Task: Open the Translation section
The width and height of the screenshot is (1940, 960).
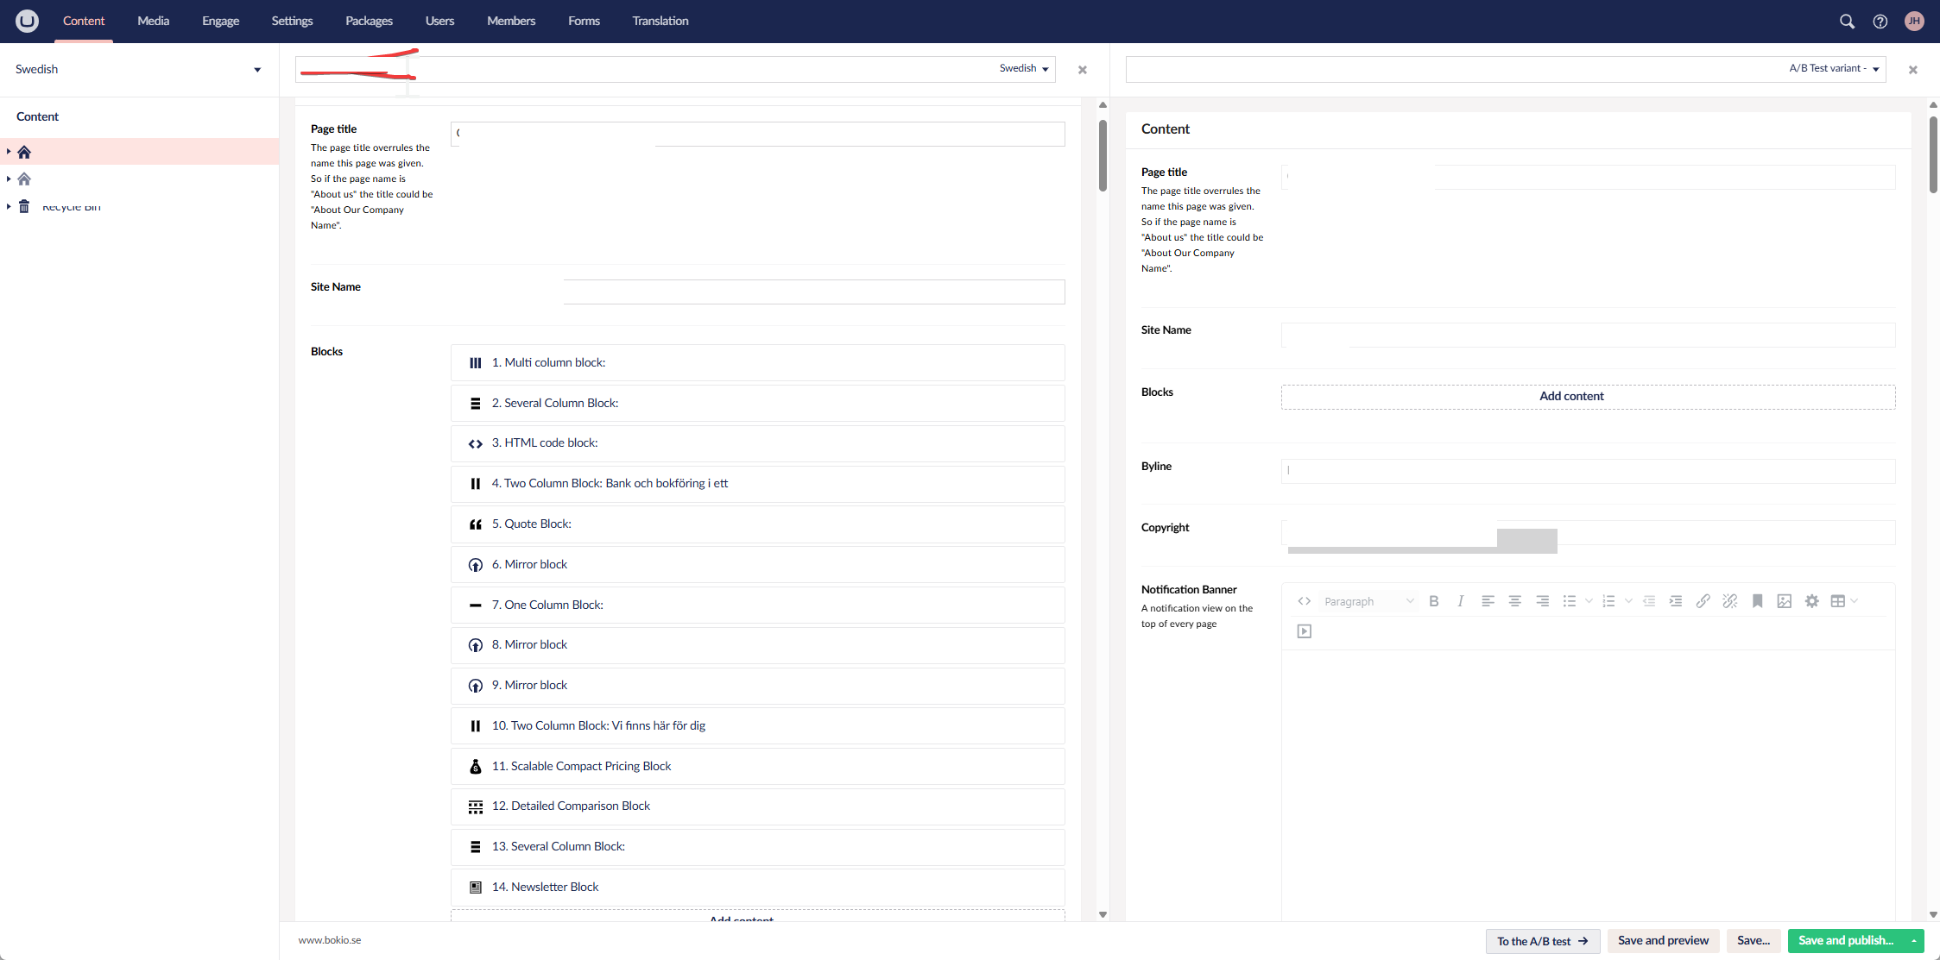Action: pos(660,21)
